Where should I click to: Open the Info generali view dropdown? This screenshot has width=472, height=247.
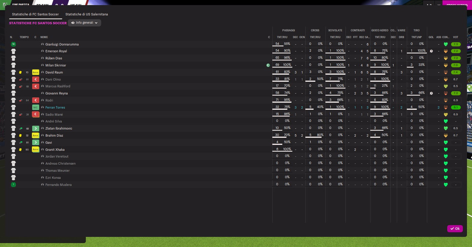click(x=84, y=23)
